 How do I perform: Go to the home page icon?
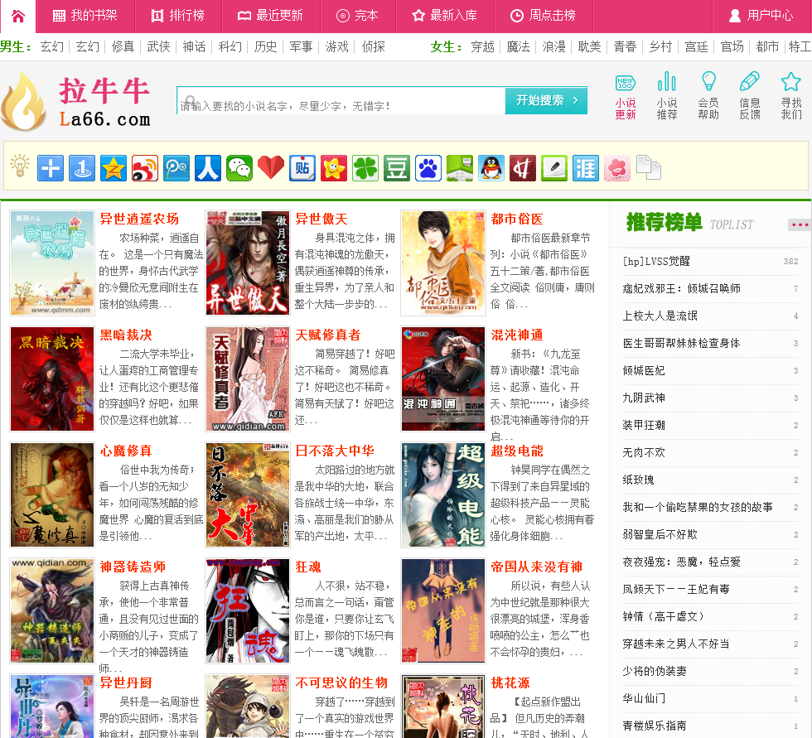click(18, 16)
